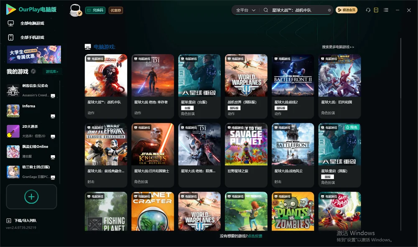This screenshot has width=418, height=247.
Task: Open the 星球大战: 旧共和国 game card
Action: (x=339, y=86)
